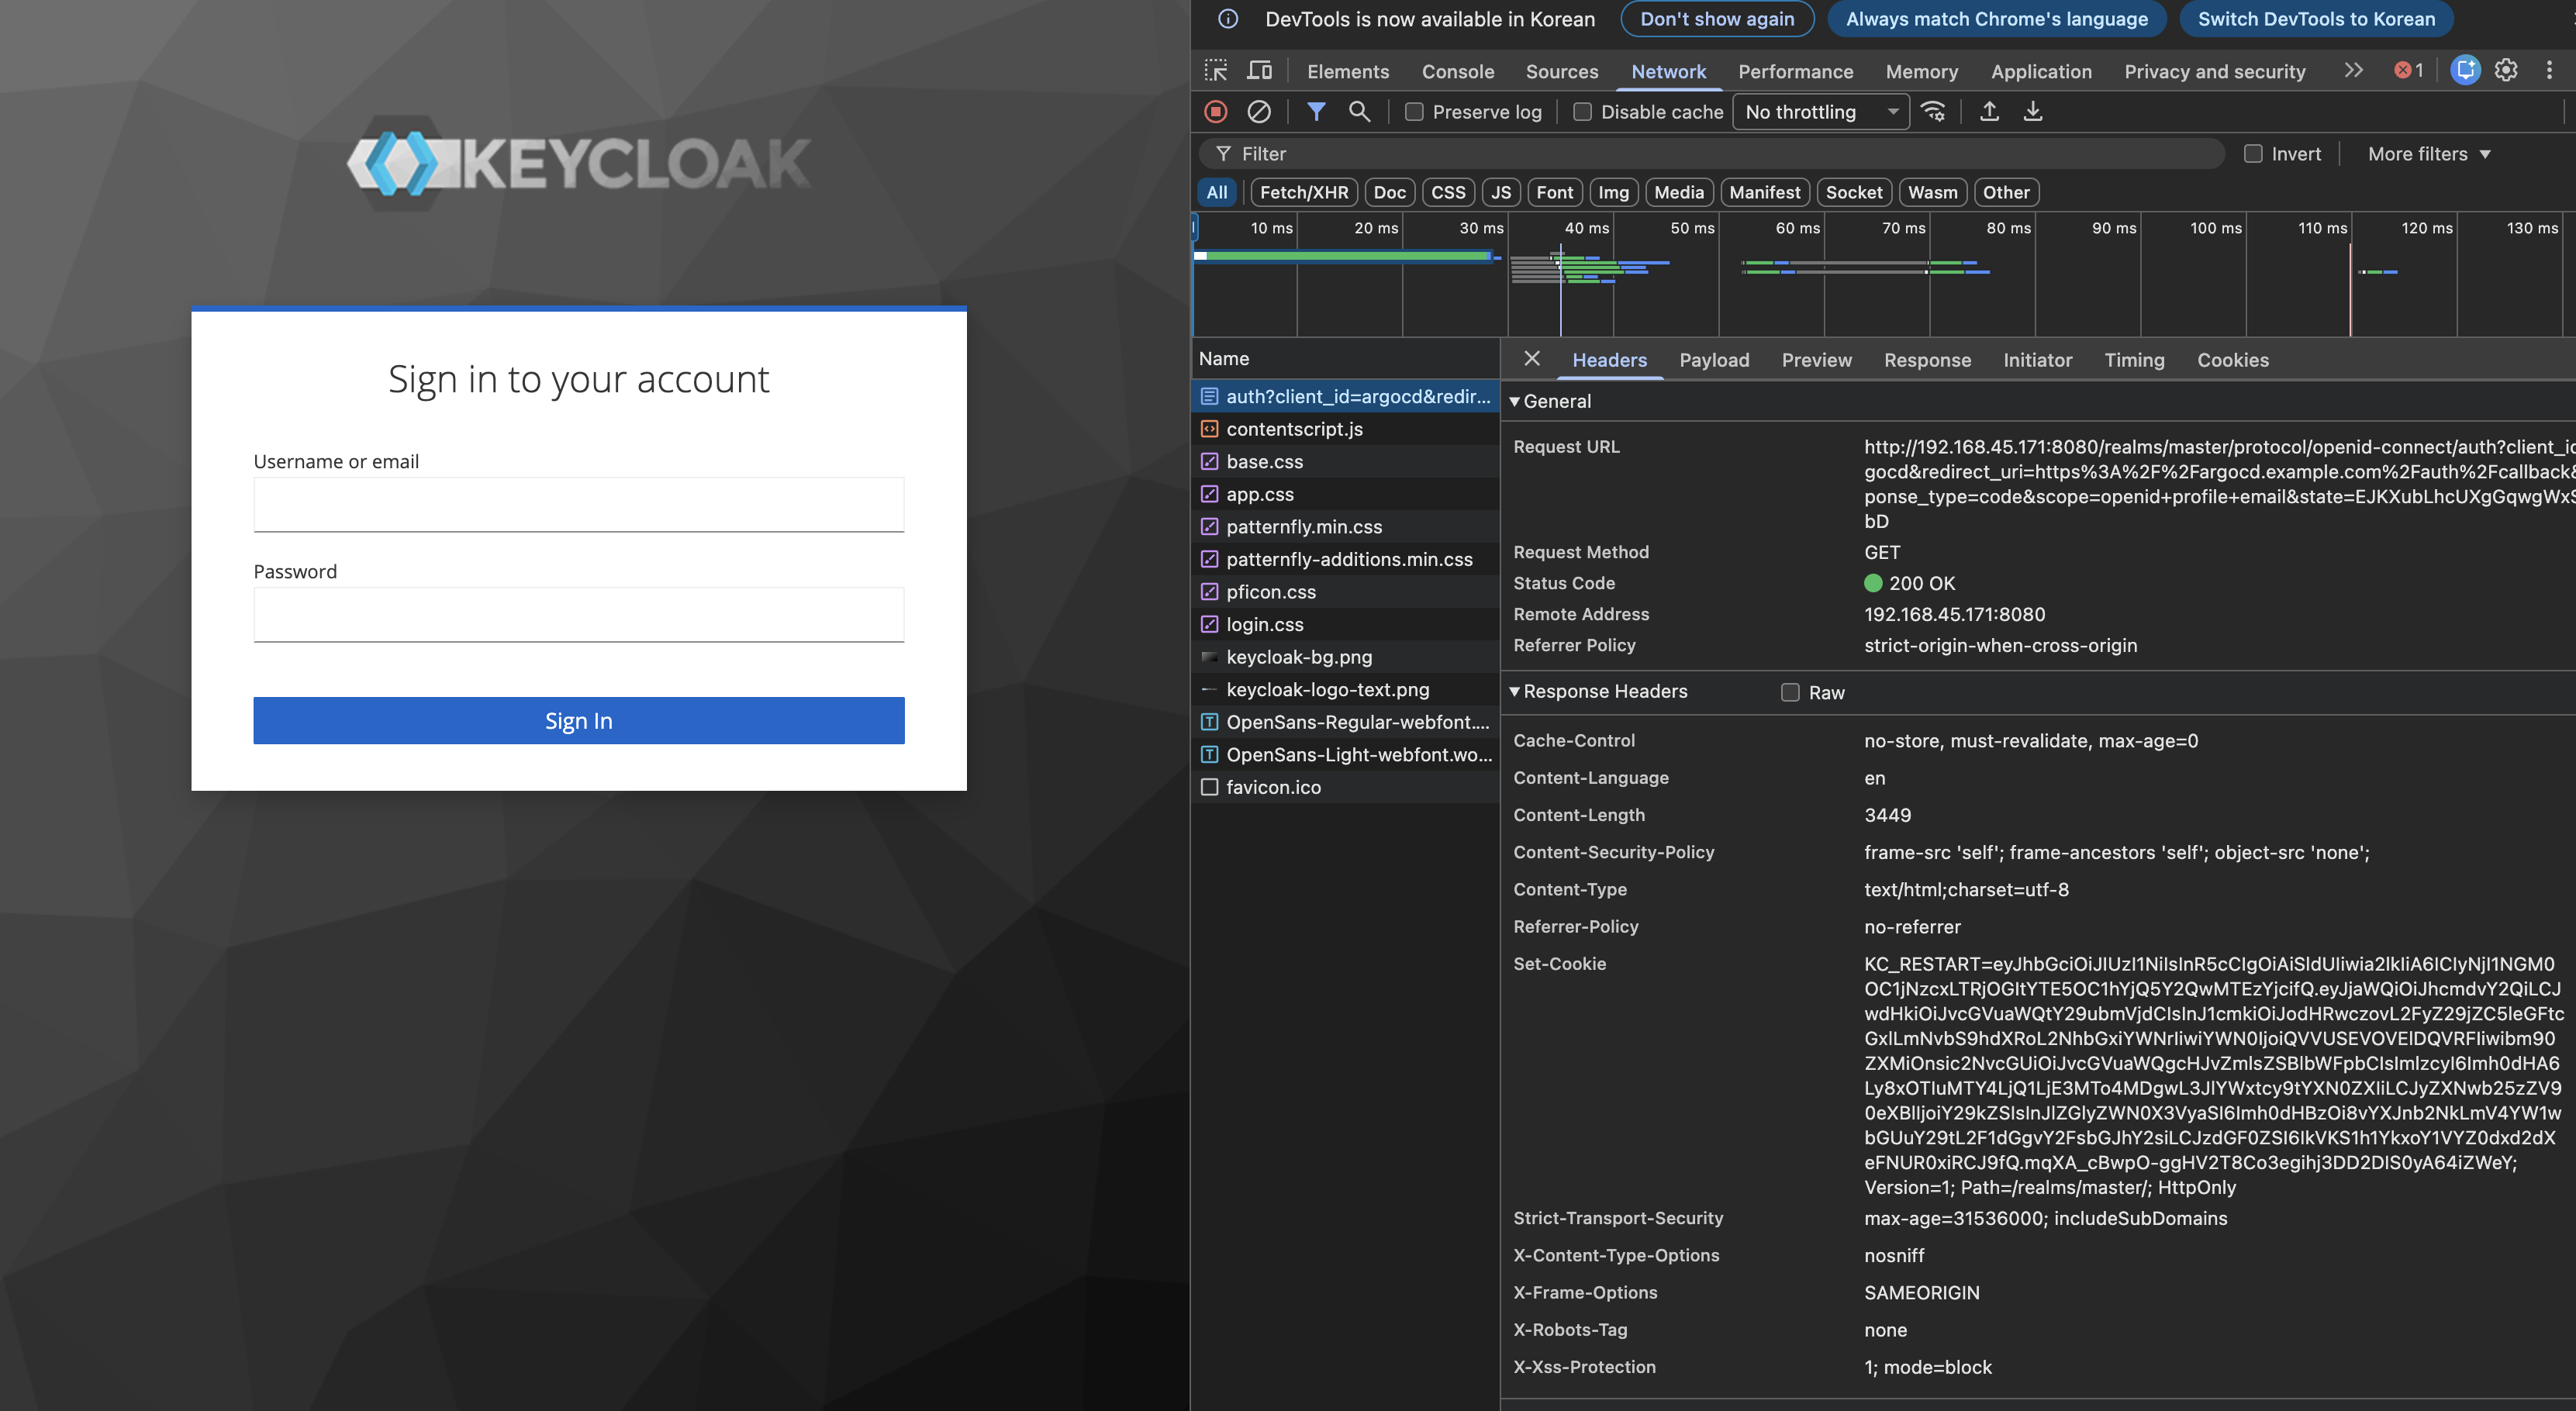Screen dimensions: 2576x1411
Task: Switch to the Payload tab
Action: [x=1714, y=360]
